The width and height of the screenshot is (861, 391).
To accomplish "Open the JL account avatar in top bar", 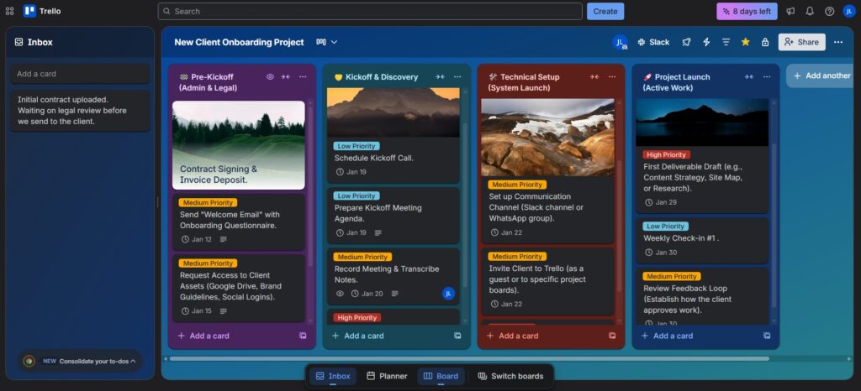I will [x=849, y=11].
